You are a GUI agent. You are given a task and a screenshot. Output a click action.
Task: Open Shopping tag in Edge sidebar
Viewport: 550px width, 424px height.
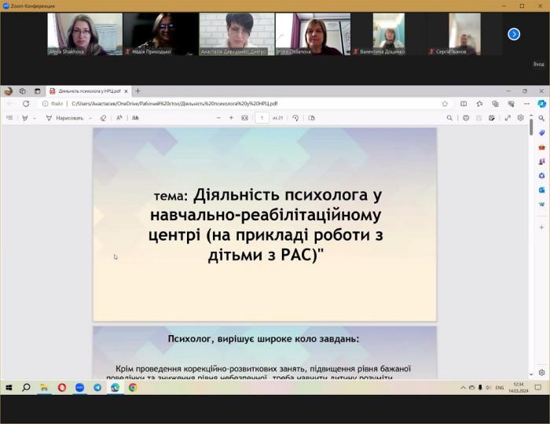tap(541, 133)
